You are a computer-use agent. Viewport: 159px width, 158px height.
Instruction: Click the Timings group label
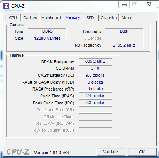[17, 55]
